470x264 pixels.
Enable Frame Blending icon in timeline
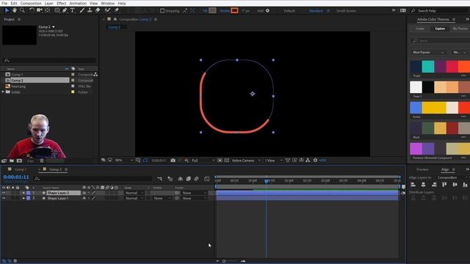(x=188, y=179)
